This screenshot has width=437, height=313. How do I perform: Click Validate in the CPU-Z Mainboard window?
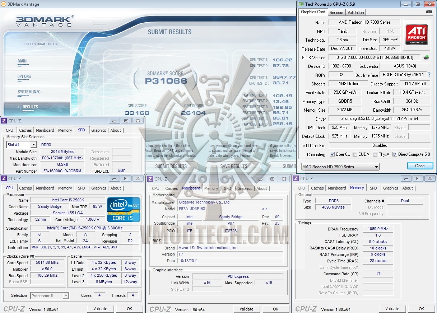click(246, 309)
